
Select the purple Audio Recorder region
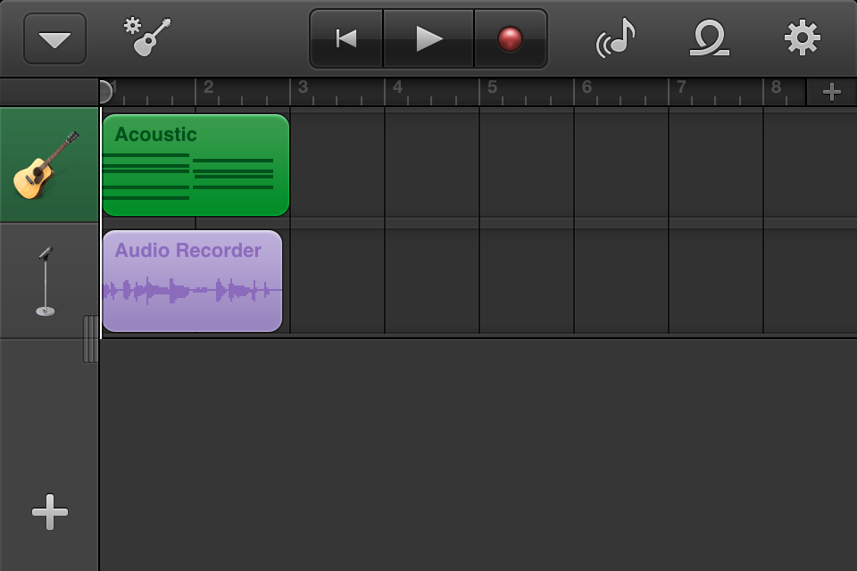click(x=193, y=281)
